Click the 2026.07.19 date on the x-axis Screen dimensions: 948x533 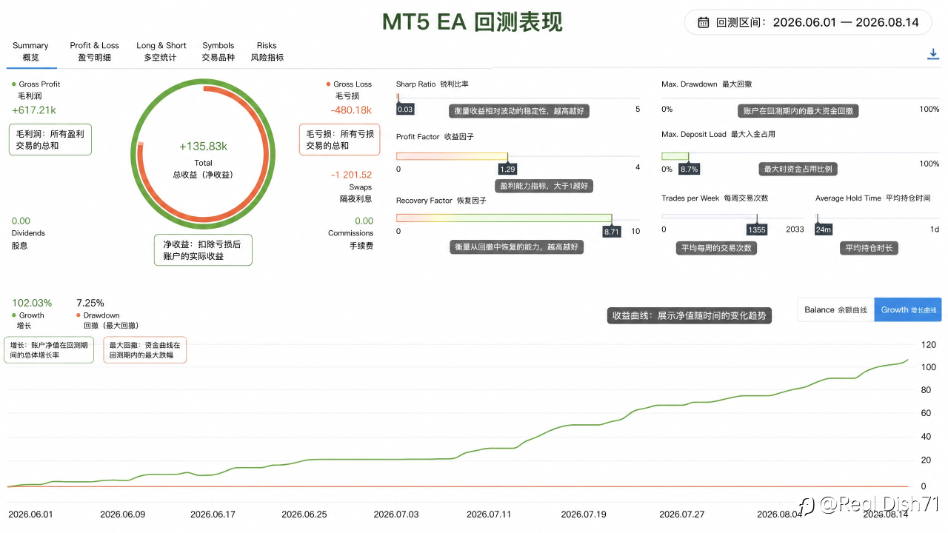point(584,514)
